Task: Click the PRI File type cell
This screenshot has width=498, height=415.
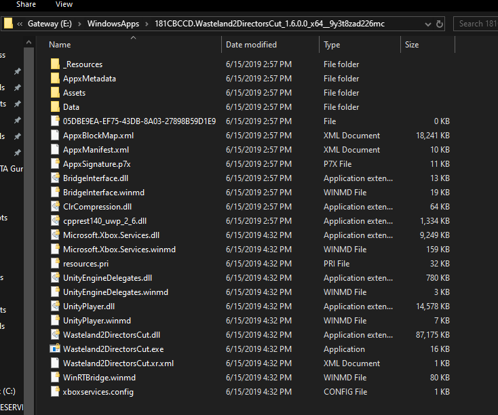Action: 337,264
